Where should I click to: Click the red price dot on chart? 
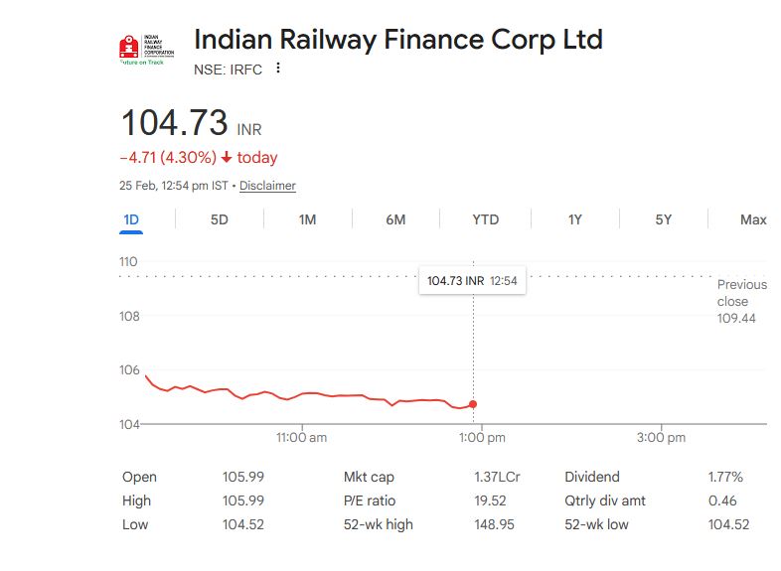473,404
